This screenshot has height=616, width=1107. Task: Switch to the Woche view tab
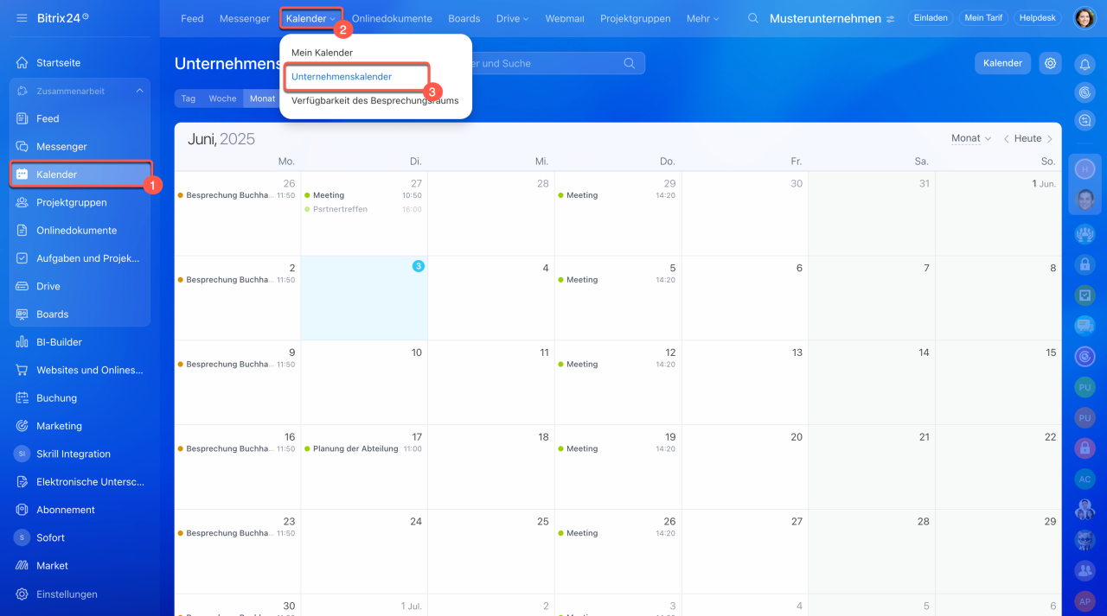click(222, 98)
